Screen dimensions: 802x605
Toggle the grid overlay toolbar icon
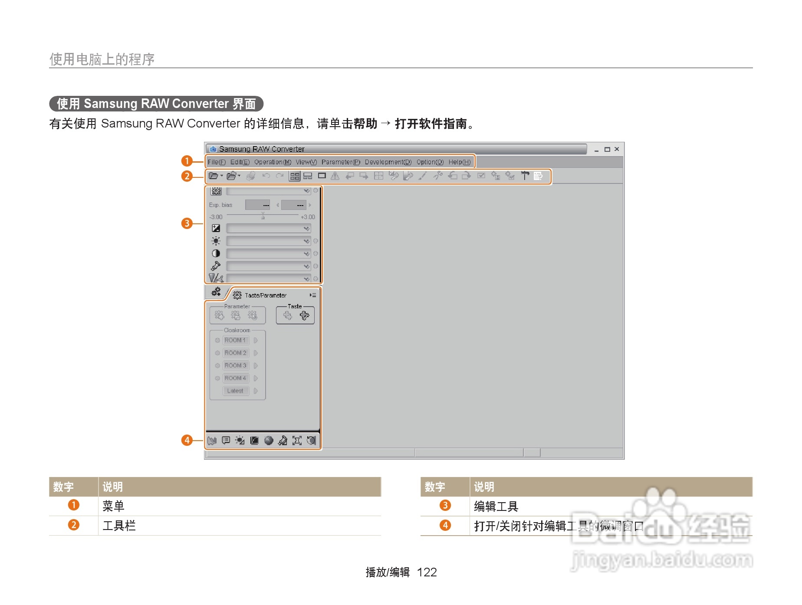(x=379, y=176)
